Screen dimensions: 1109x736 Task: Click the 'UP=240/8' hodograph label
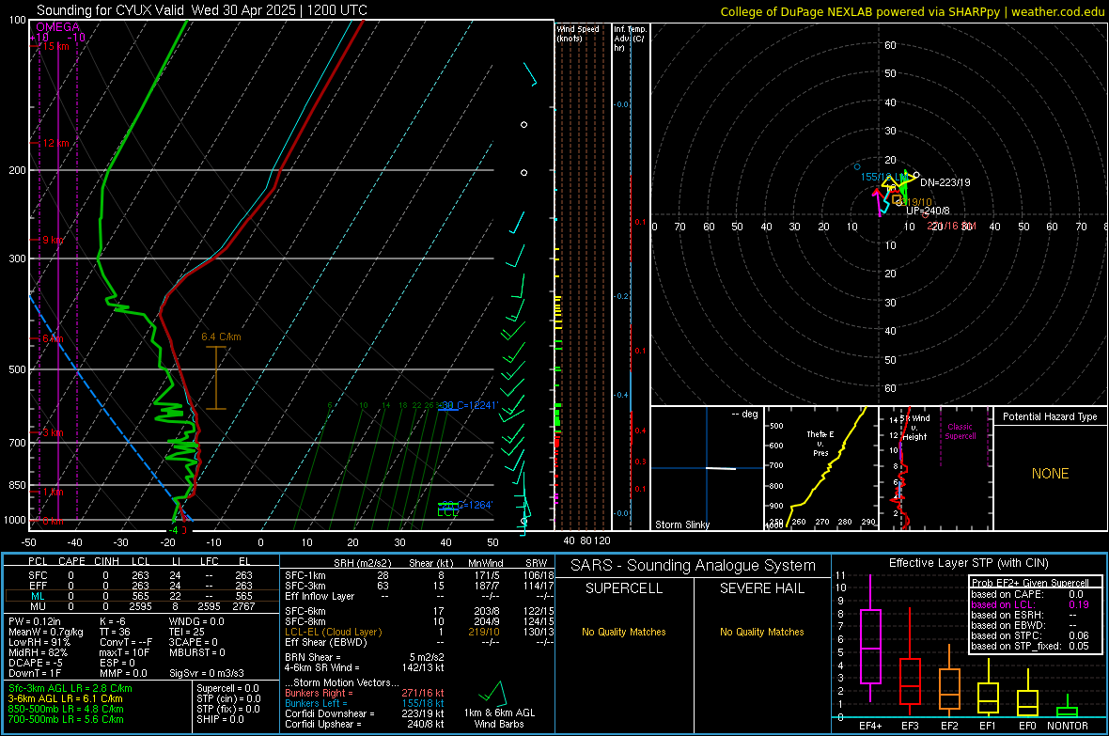[928, 211]
